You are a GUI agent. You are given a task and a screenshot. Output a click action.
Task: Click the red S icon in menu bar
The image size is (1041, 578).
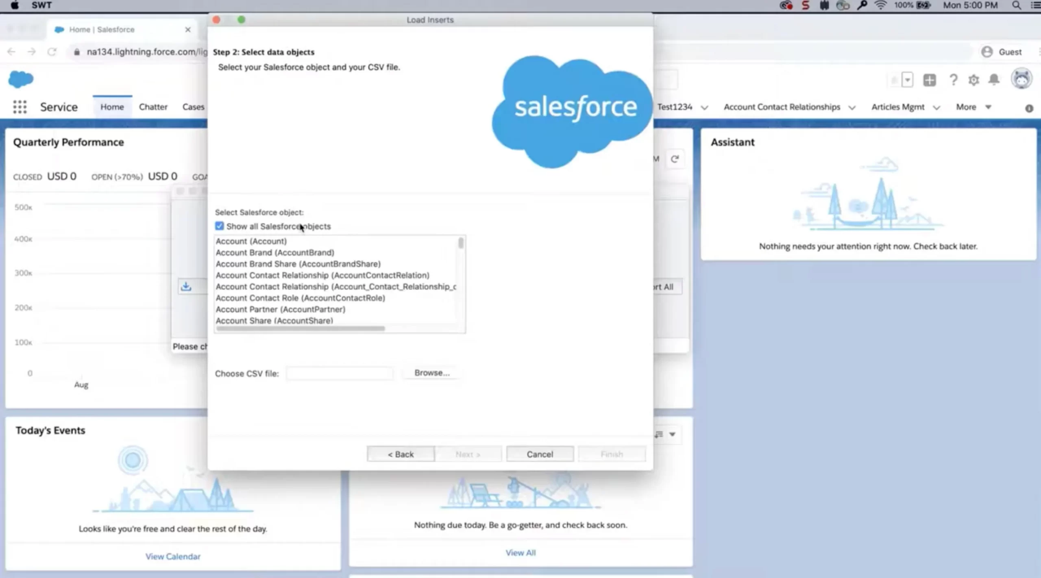click(x=805, y=5)
